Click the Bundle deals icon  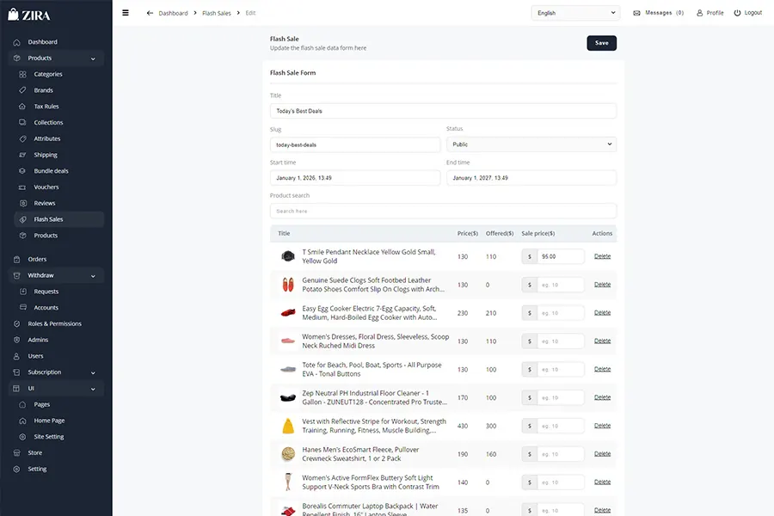tap(22, 171)
